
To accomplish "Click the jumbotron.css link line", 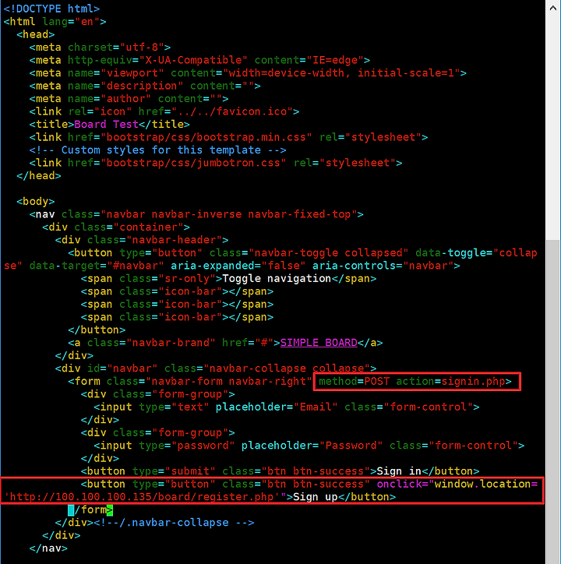I will click(x=216, y=163).
